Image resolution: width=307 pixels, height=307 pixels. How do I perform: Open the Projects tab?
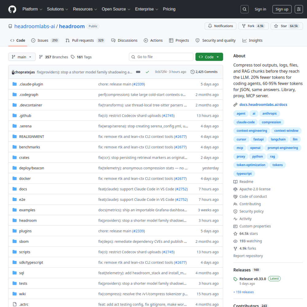(x=179, y=41)
